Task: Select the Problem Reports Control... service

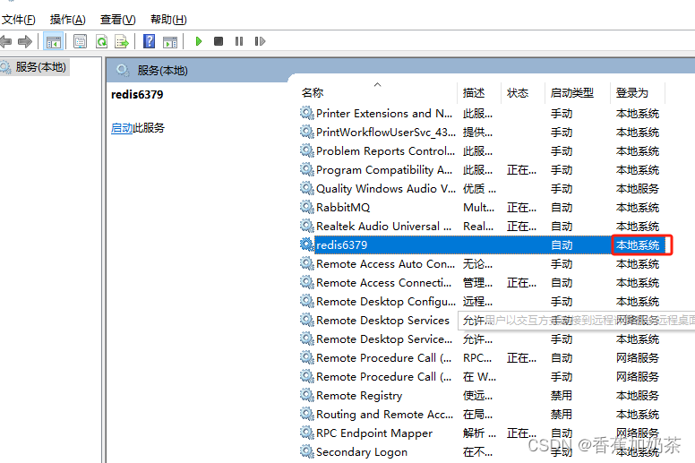Action: click(386, 151)
